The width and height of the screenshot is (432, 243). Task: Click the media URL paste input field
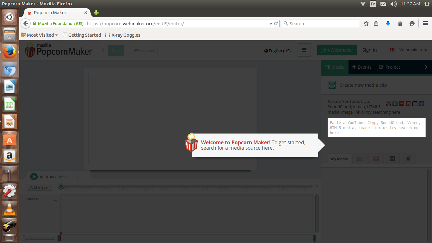[x=377, y=128]
